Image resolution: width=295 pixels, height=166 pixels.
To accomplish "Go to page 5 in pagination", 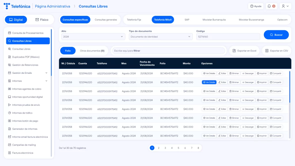I will 178,148.
